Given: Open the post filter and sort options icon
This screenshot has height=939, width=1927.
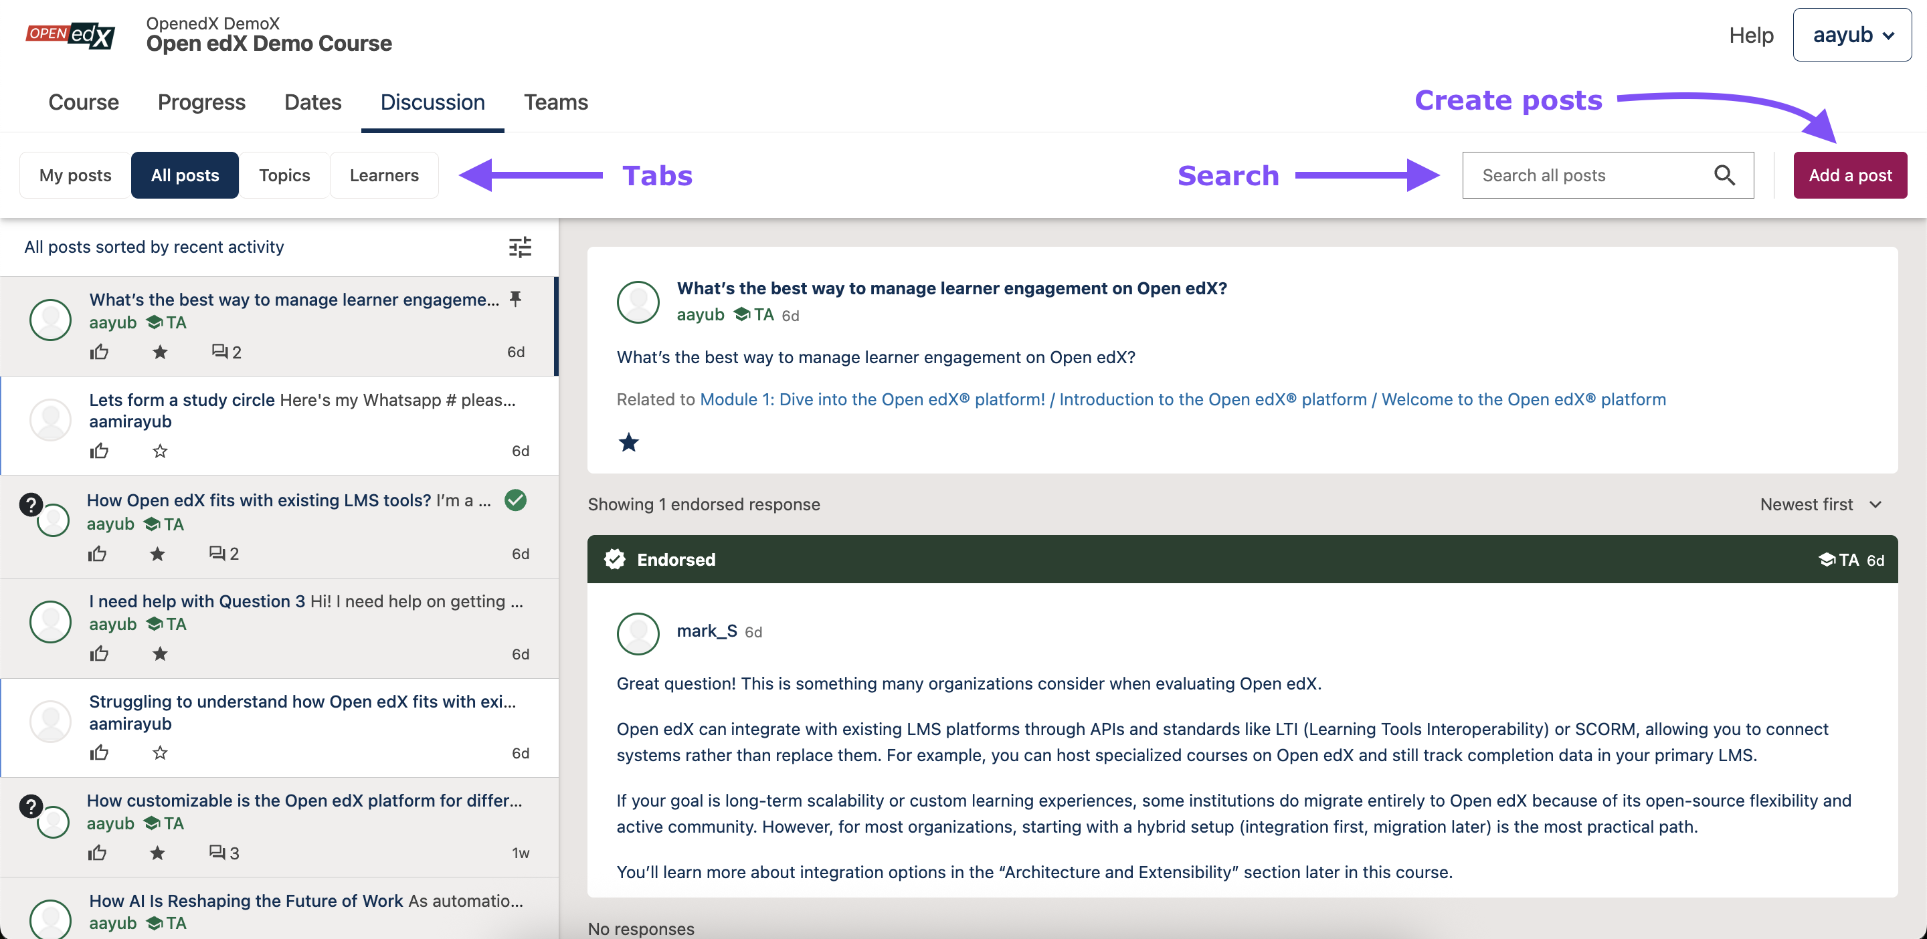Looking at the screenshot, I should coord(520,247).
